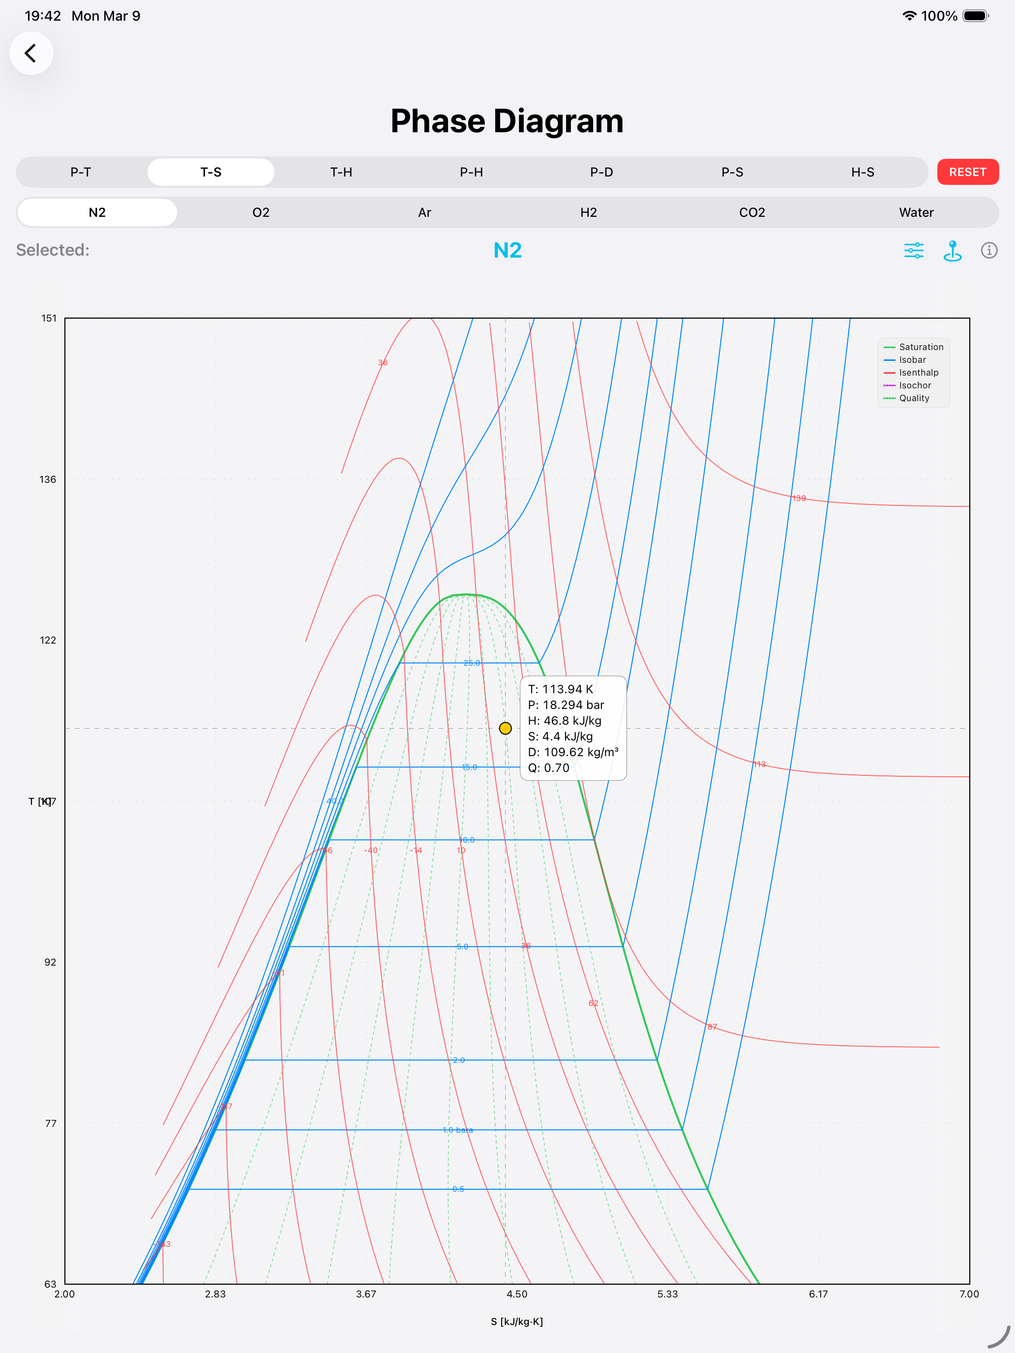Screen dimensions: 1015x1353
Task: Select the P-H diagram tab
Action: [x=471, y=172]
